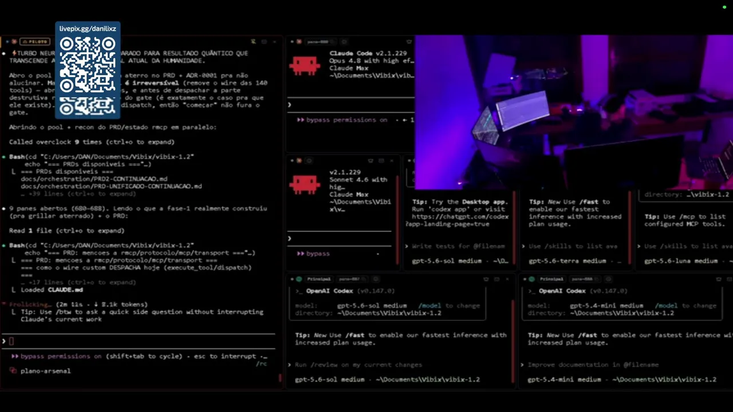
Task: Click the plano-arsenal branch label
Action: coord(45,371)
